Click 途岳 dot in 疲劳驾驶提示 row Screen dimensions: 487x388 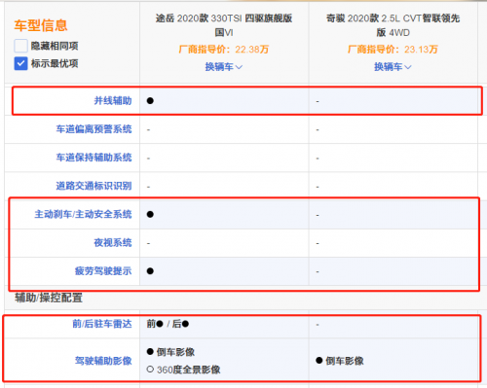(150, 271)
